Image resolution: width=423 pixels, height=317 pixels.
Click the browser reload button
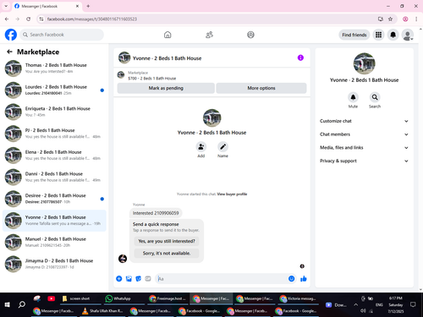tap(28, 19)
